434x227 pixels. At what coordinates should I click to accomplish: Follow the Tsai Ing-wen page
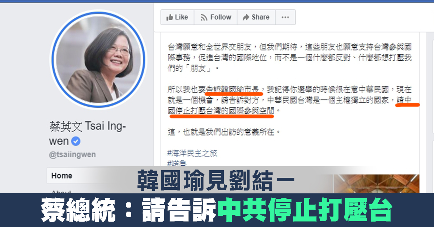[216, 17]
